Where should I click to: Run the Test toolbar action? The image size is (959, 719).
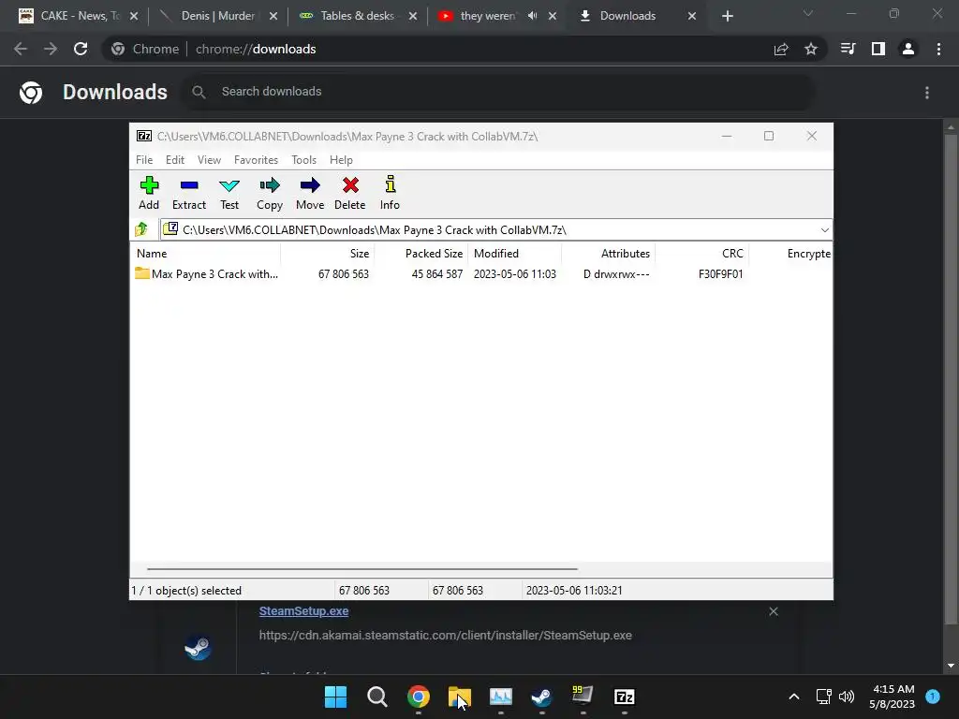tap(229, 193)
